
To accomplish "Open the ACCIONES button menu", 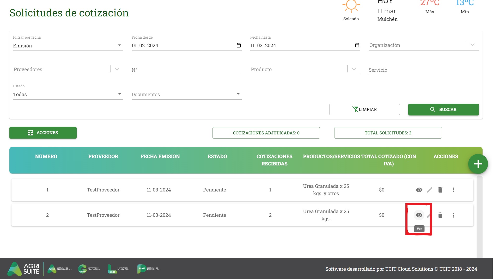I will coord(43,133).
